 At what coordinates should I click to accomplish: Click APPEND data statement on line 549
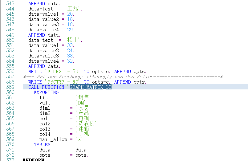tap(44, 35)
